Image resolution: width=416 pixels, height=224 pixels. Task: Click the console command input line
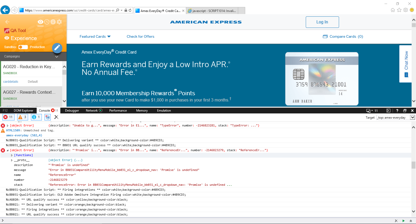pyautogui.click(x=198, y=221)
